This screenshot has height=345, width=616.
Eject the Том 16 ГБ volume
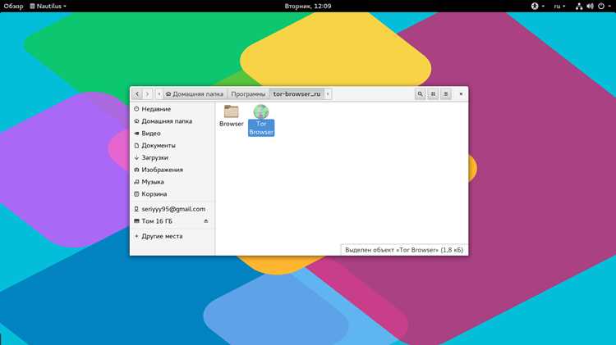tap(206, 221)
